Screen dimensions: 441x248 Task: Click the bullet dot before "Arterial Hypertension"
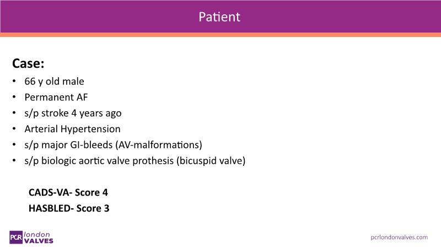[14, 130]
